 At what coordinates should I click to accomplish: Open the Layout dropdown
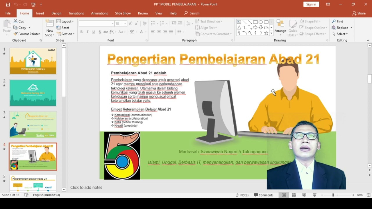tap(65, 21)
